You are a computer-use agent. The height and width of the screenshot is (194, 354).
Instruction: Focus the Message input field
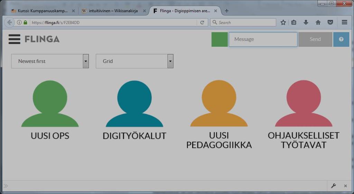click(263, 39)
